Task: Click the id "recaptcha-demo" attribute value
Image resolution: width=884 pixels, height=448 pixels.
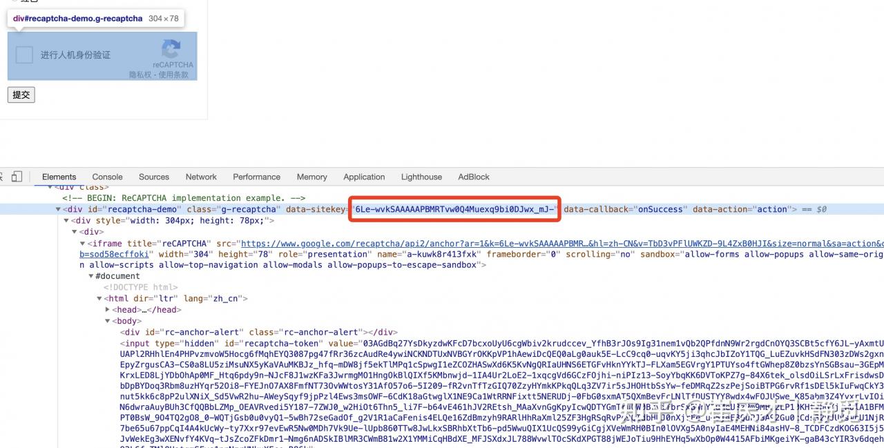Action: [144, 209]
